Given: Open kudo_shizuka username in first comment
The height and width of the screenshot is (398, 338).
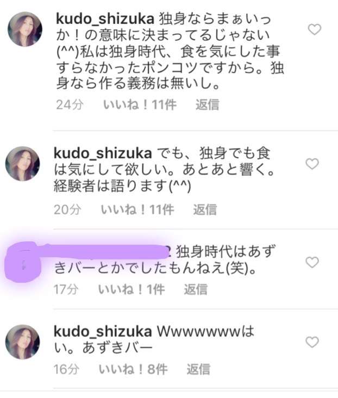Looking at the screenshot, I should 105,19.
